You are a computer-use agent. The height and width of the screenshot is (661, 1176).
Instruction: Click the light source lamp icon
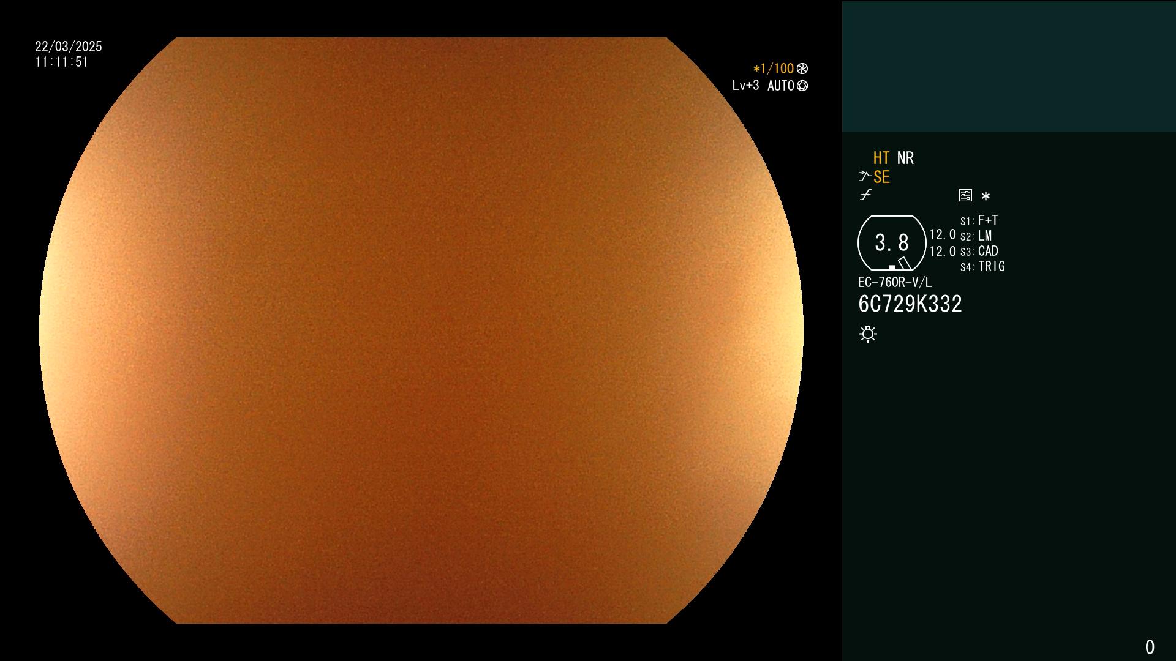[868, 334]
